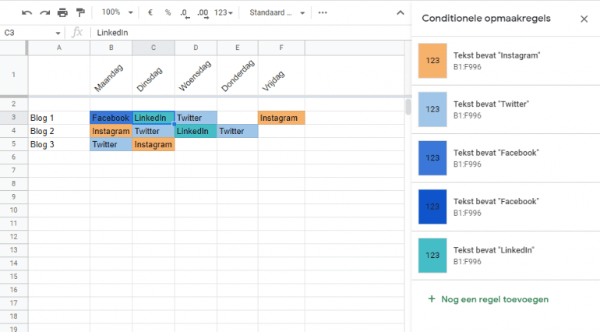Click the Woensdag header cell

point(196,76)
